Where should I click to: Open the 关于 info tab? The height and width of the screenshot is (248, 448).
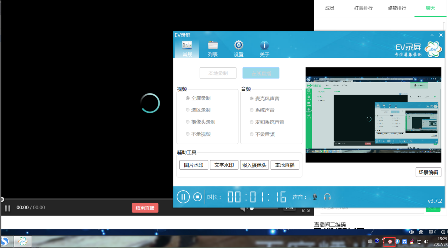tap(264, 49)
